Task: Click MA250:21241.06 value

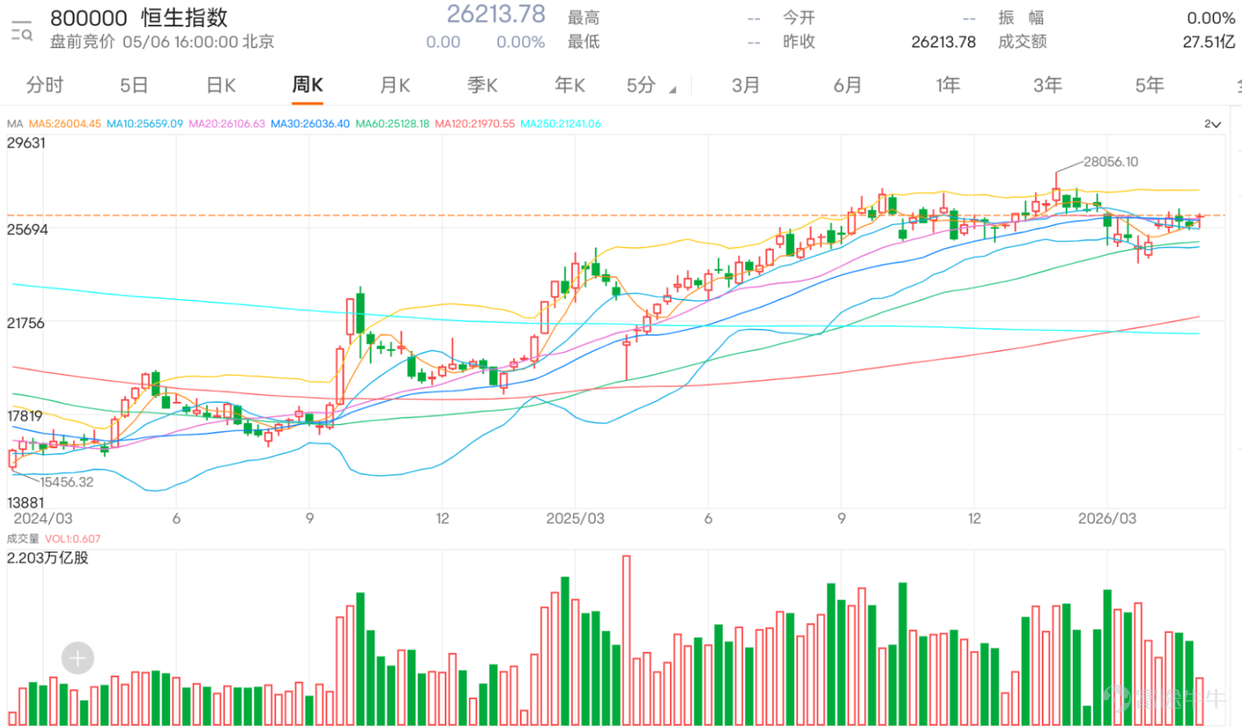Action: [x=560, y=123]
